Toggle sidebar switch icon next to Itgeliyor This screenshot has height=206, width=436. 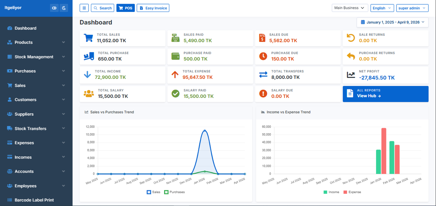[54, 8]
